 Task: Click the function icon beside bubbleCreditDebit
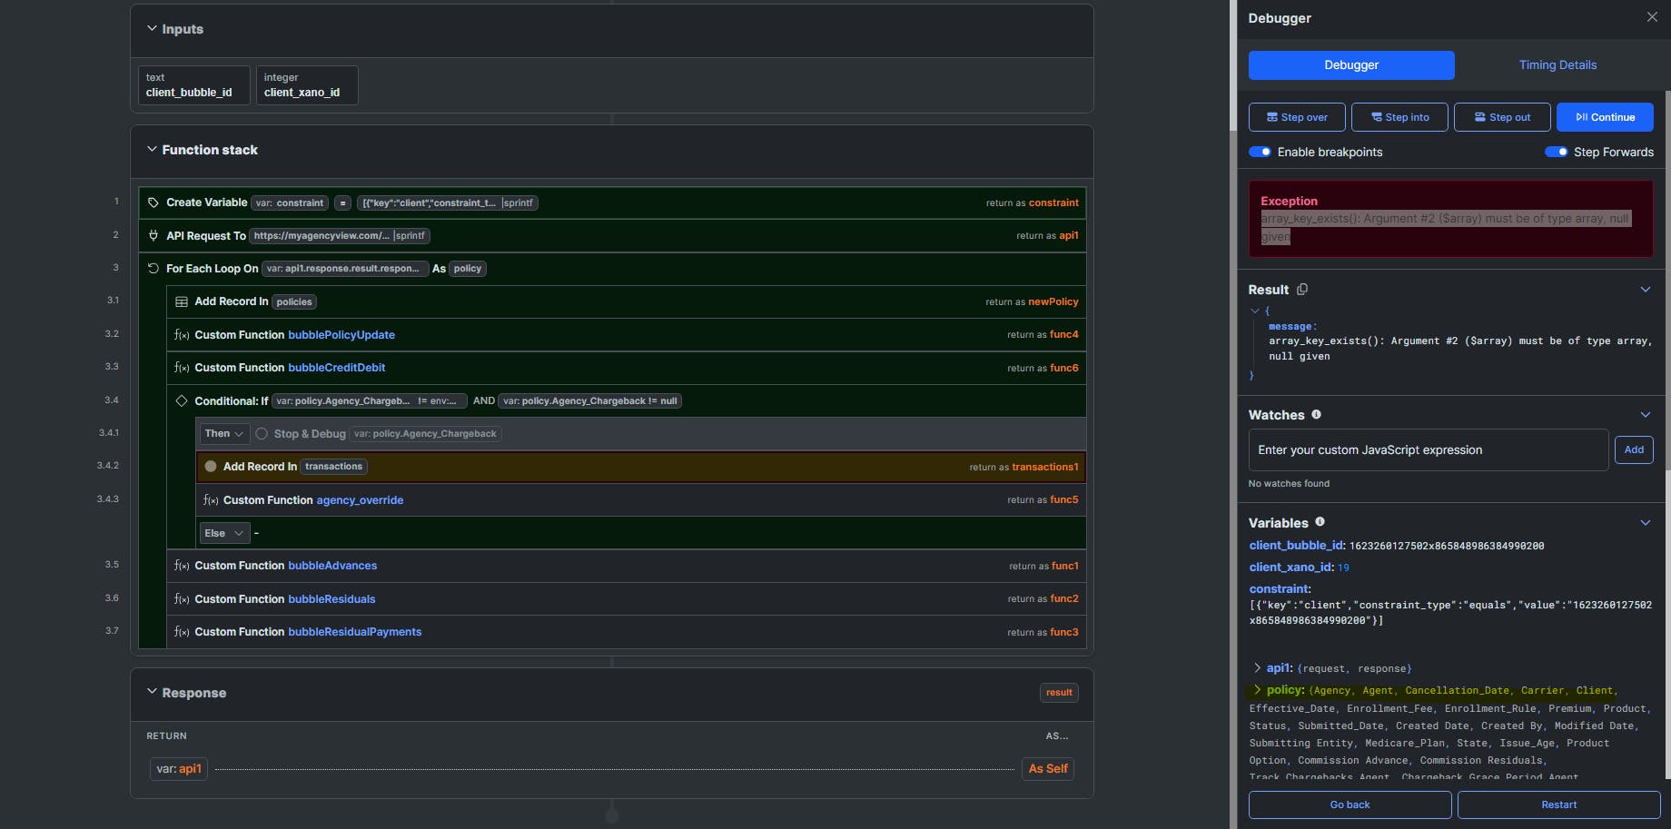click(182, 368)
